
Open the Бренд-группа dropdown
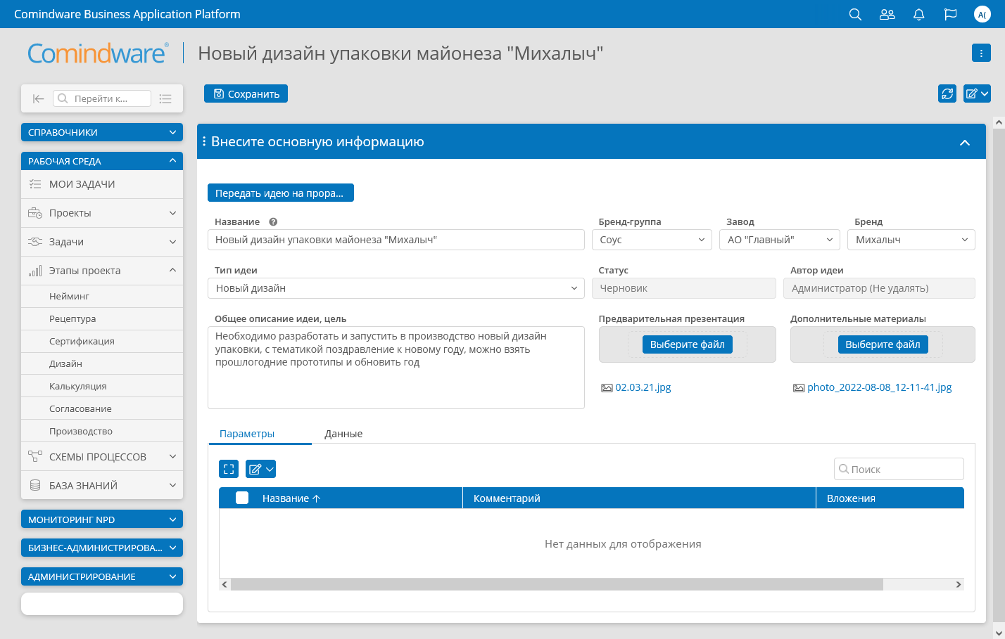[652, 240]
